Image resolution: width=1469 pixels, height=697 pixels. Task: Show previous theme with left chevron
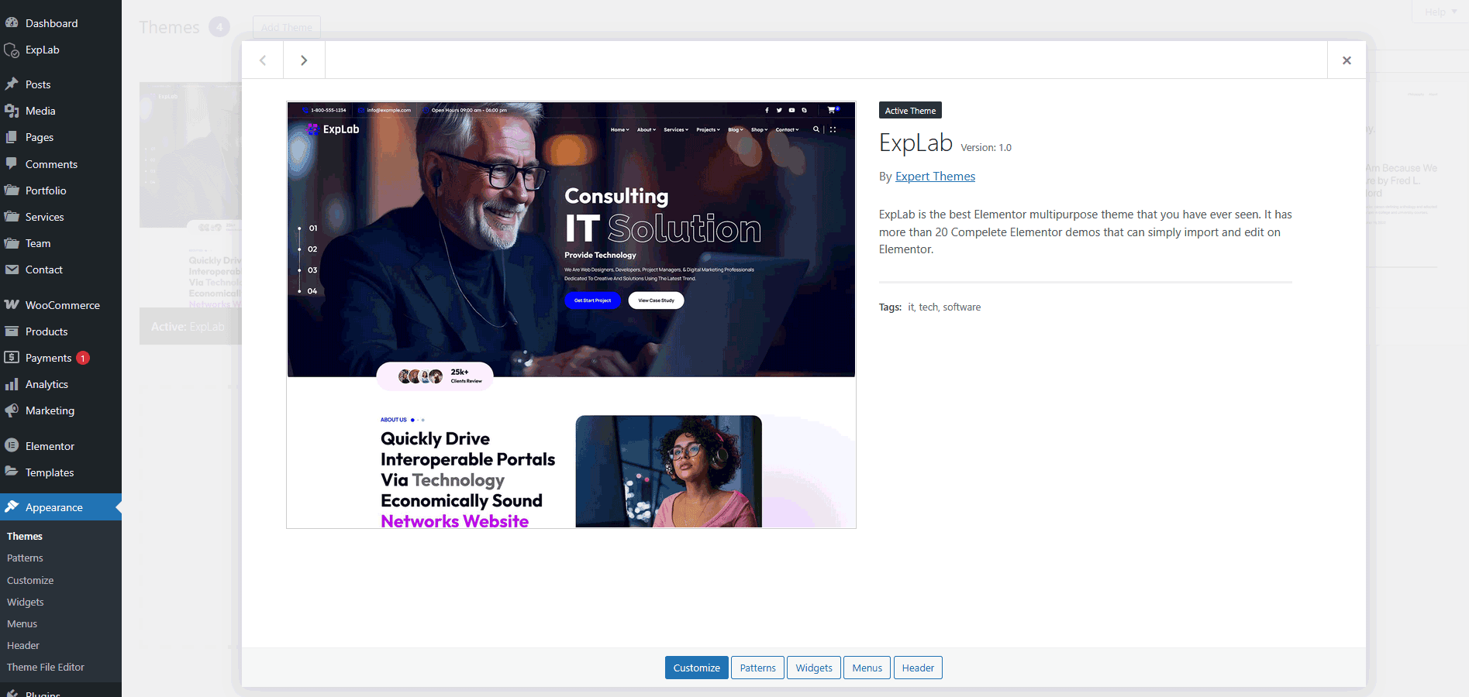tap(263, 60)
